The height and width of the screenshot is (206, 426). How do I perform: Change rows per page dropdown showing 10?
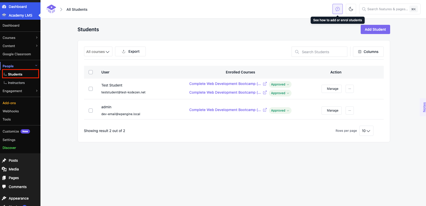pyautogui.click(x=366, y=131)
